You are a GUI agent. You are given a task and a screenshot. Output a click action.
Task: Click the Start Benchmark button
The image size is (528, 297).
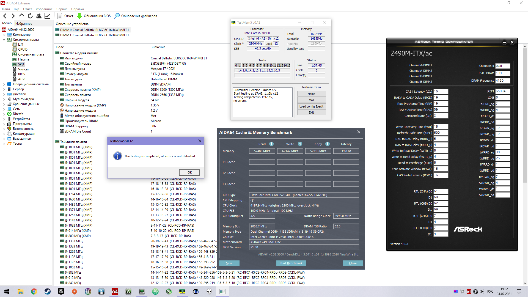pyautogui.click(x=291, y=263)
